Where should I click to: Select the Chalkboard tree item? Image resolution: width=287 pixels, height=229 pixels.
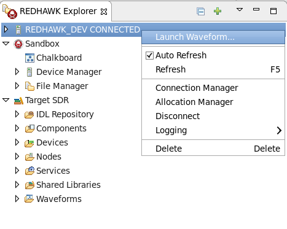(x=59, y=58)
